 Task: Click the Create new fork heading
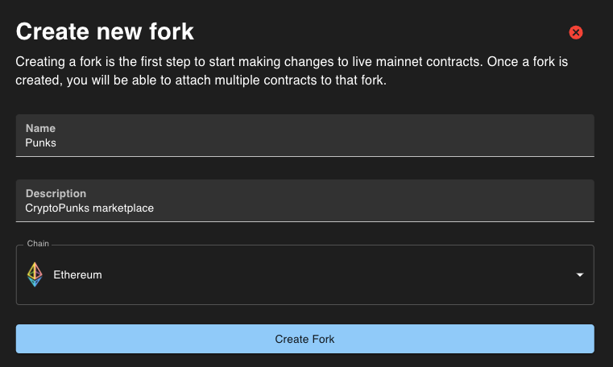[105, 32]
